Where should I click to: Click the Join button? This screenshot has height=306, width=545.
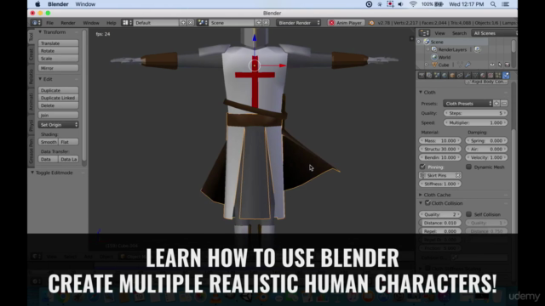click(x=59, y=116)
